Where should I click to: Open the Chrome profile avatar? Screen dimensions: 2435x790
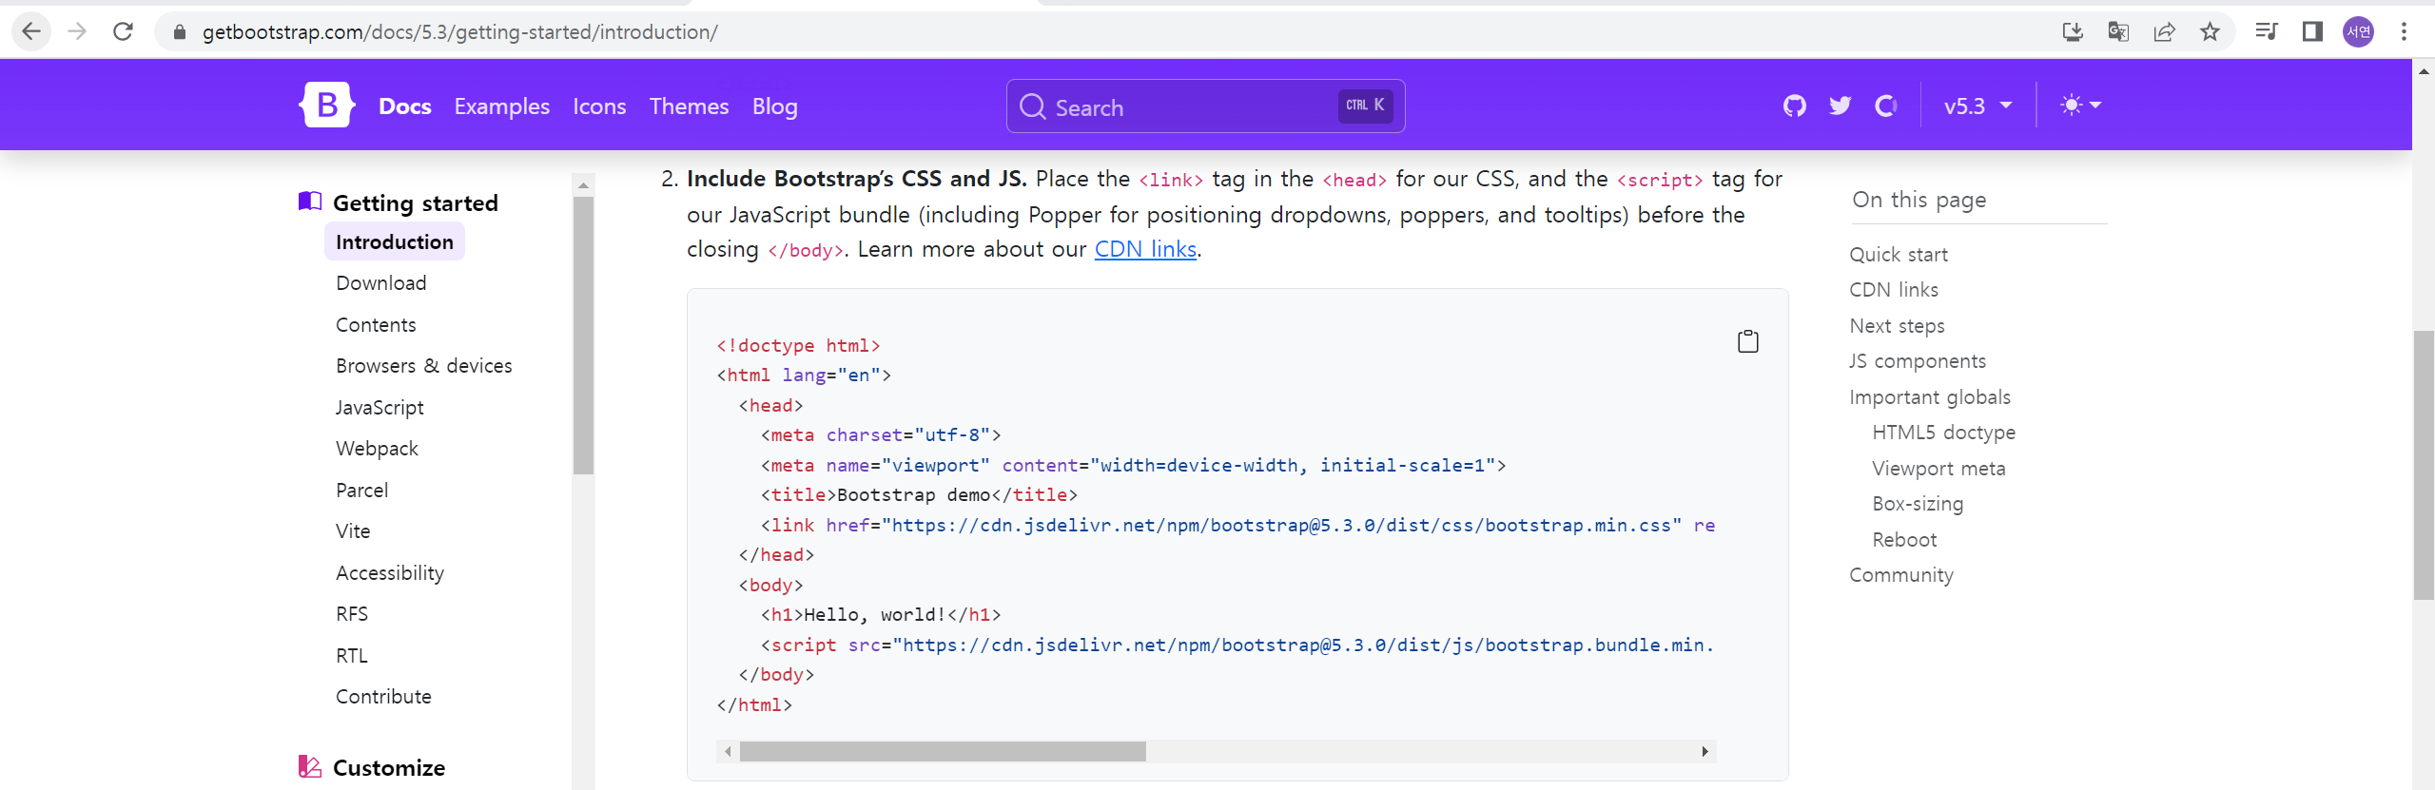[2358, 32]
